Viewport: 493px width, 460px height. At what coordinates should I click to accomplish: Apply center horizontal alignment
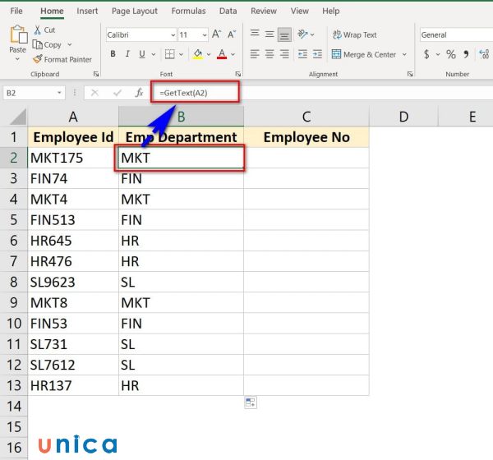[269, 54]
